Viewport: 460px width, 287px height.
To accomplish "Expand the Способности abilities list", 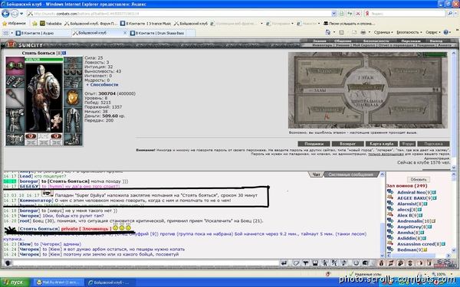I will 102,85.
